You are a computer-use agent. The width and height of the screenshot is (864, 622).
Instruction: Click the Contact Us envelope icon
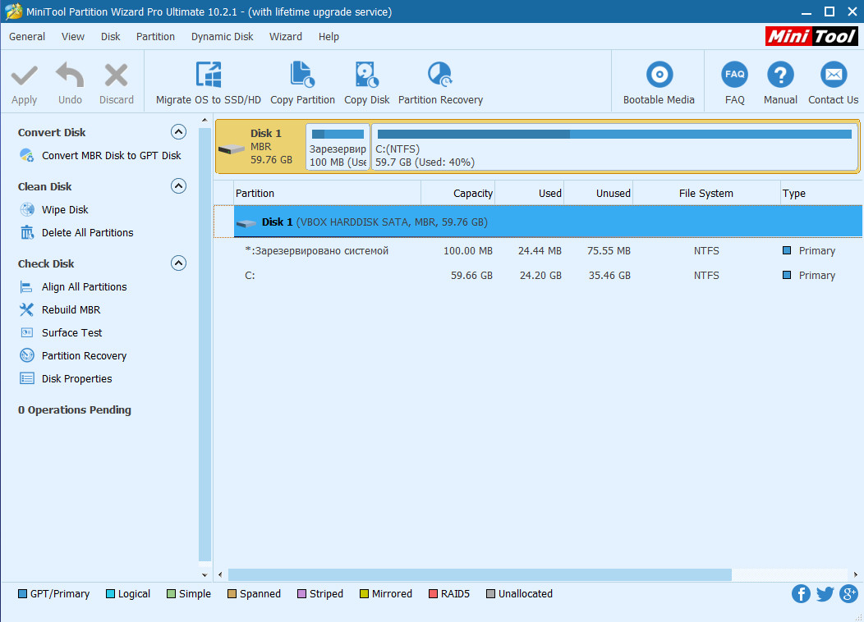[833, 75]
